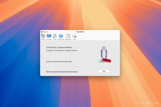Click the Run button
Viewport: 161px width, 107px height.
[104, 71]
